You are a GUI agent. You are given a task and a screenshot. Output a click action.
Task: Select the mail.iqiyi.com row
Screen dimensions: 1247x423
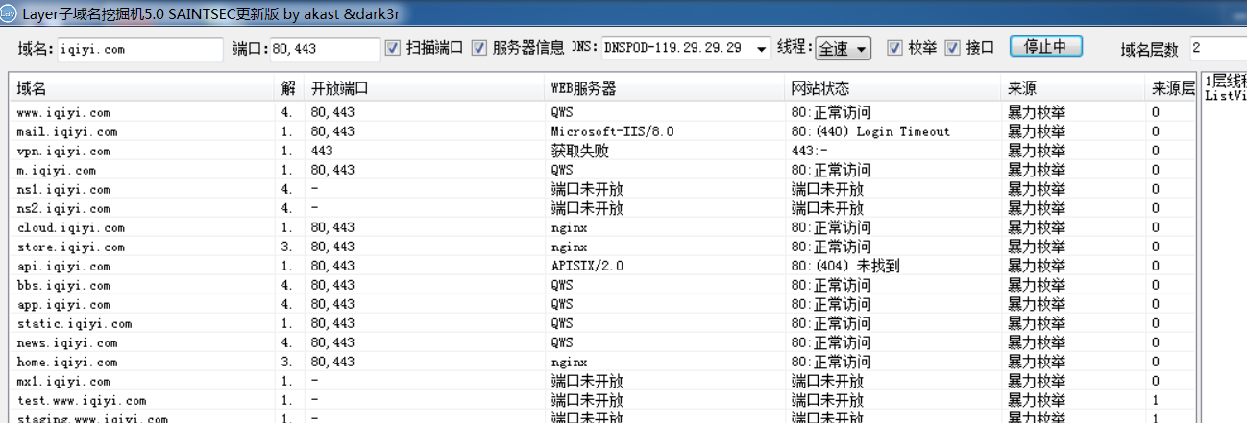point(602,131)
